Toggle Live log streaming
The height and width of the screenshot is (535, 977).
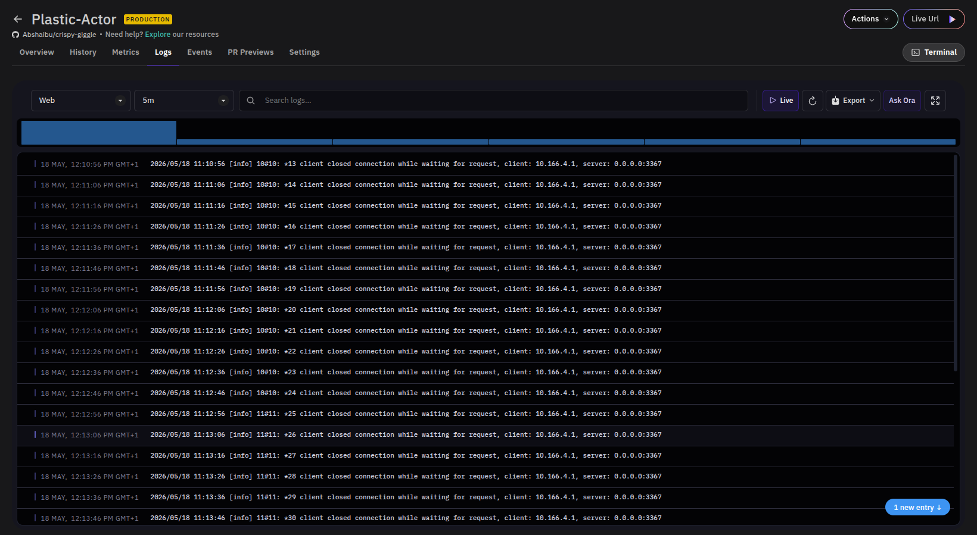(781, 101)
